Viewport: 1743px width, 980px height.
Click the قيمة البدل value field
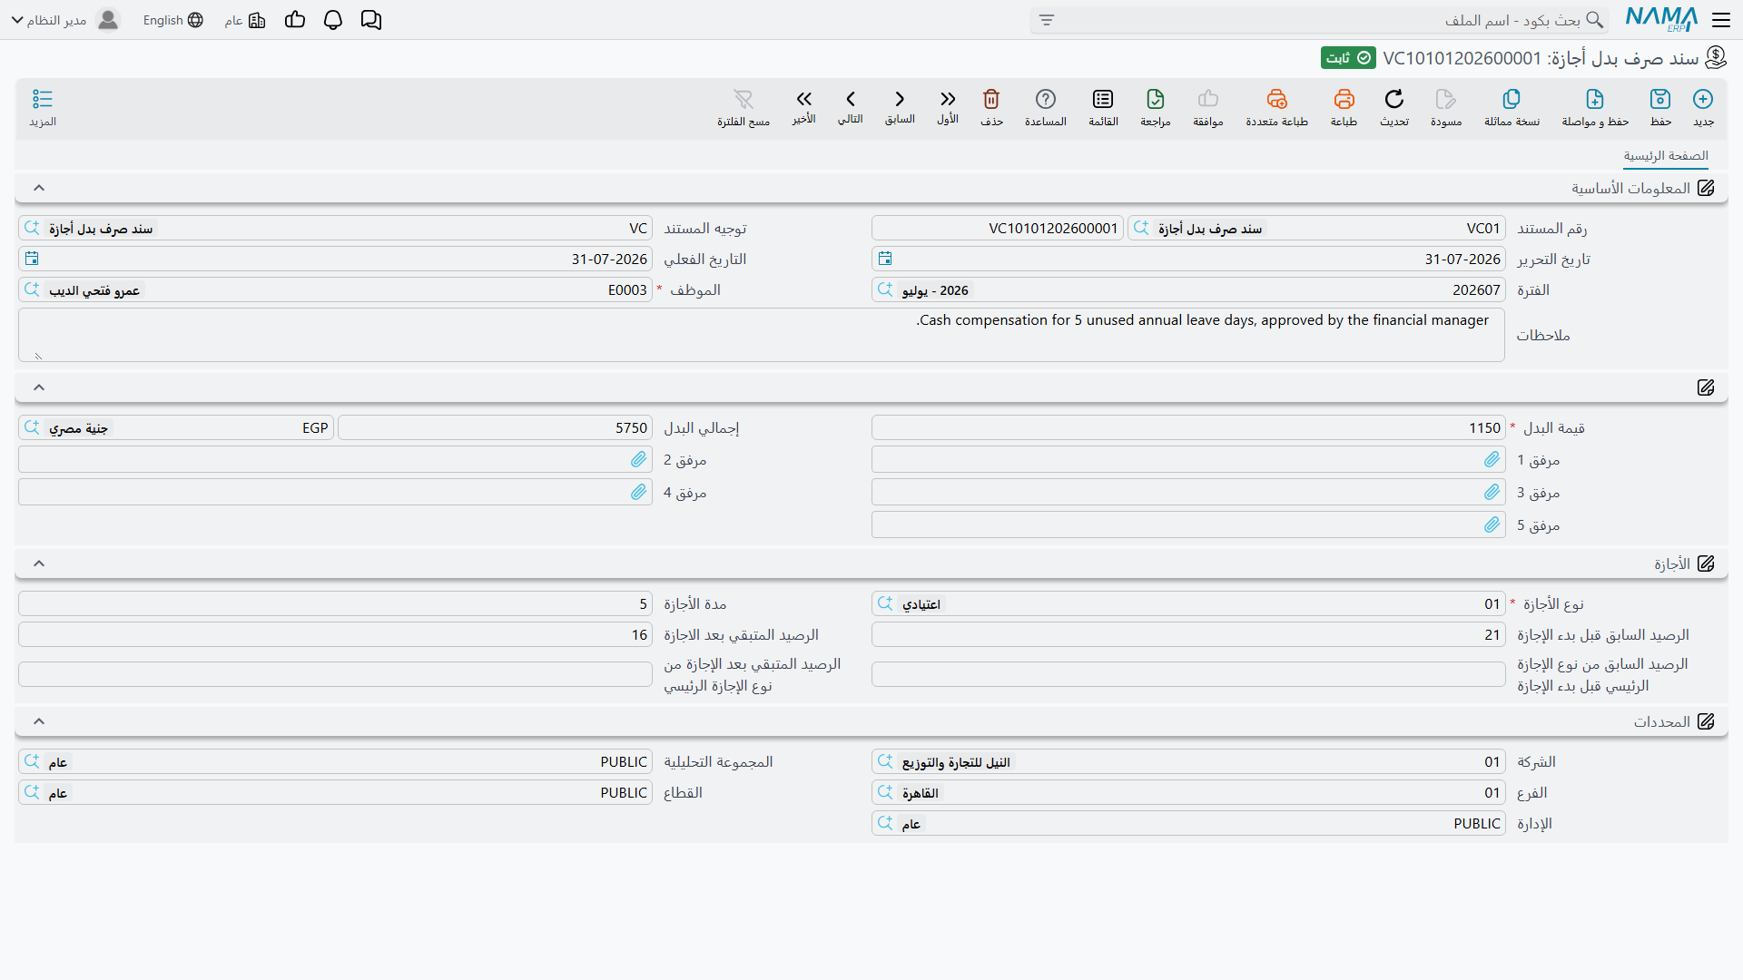tap(1187, 428)
